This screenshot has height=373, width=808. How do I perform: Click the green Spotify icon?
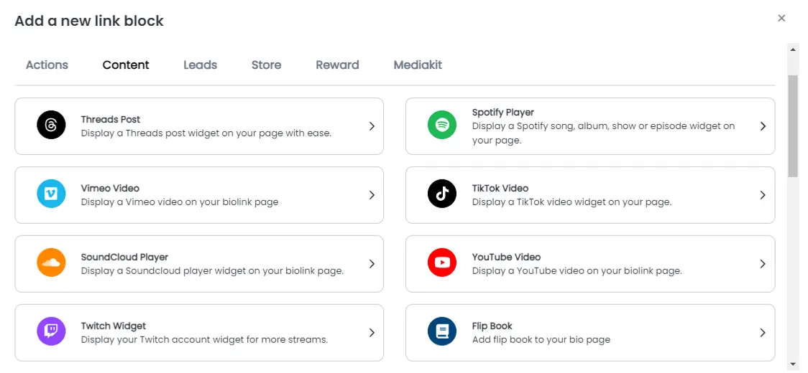pos(442,126)
